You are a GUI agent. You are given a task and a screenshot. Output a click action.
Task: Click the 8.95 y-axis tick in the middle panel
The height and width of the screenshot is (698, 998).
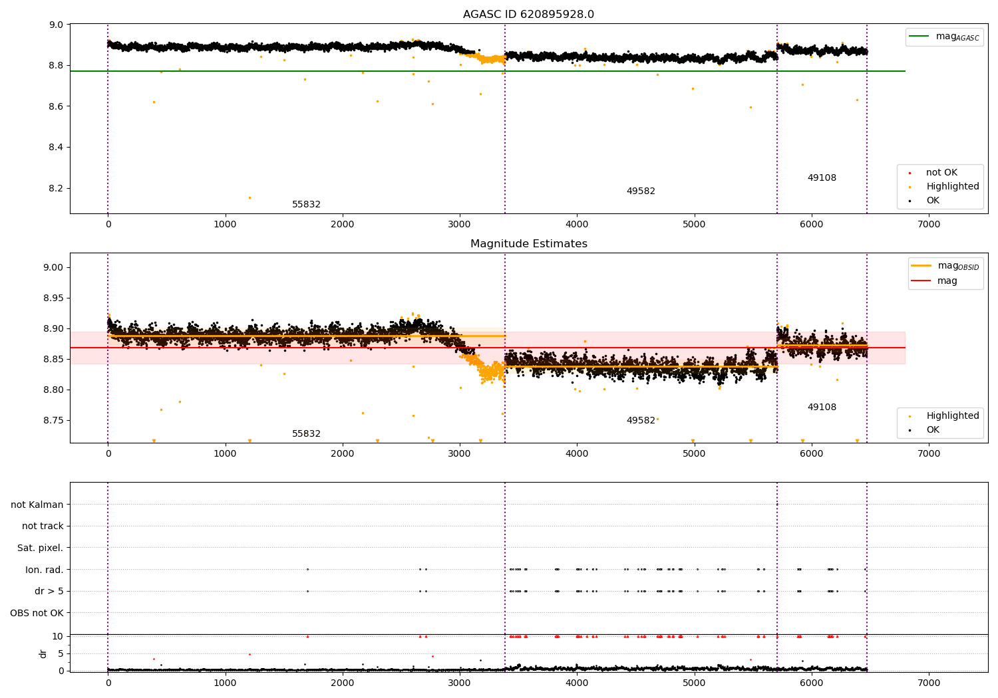53,298
